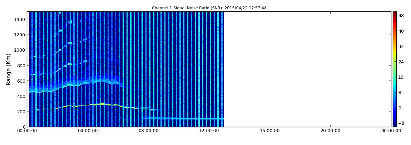Click the 200 tick label on range axis

pos(21,112)
